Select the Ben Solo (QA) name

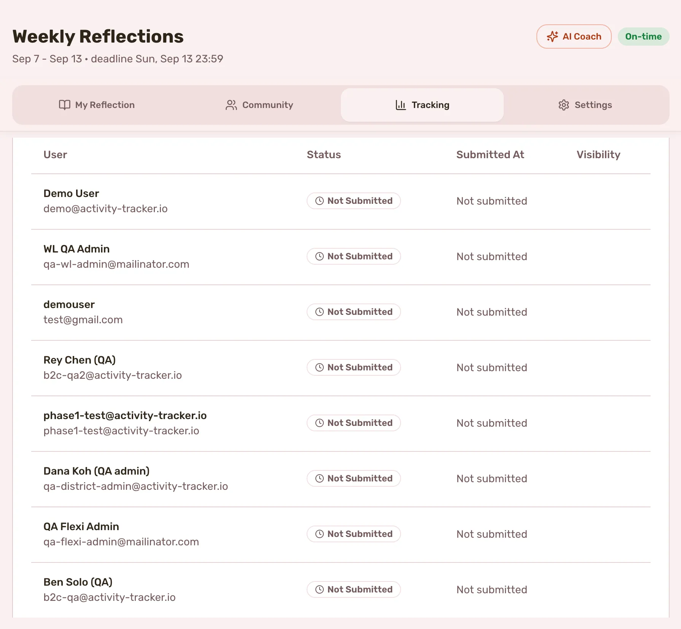78,582
